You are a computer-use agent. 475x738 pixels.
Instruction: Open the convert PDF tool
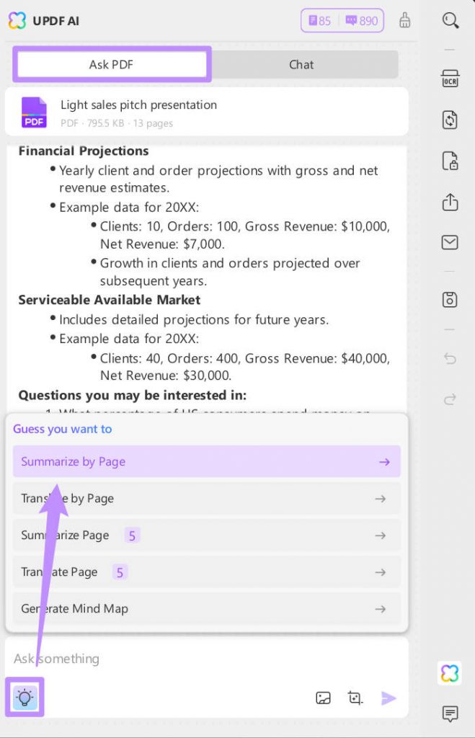450,120
